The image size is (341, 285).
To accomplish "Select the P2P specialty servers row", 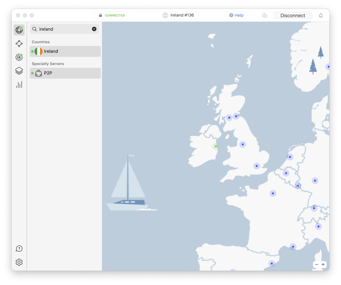I will (x=65, y=73).
